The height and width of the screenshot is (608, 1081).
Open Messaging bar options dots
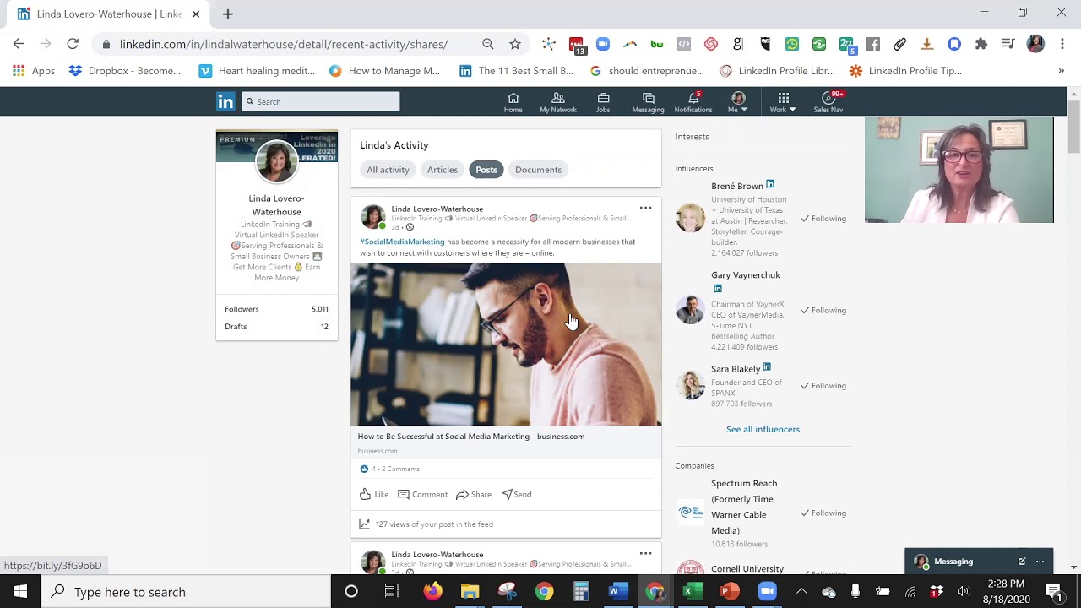[x=1040, y=562]
